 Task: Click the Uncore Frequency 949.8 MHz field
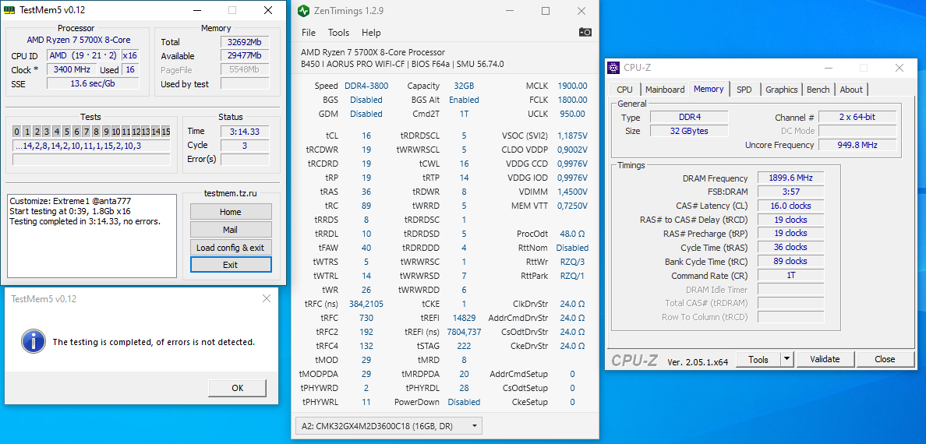point(857,145)
